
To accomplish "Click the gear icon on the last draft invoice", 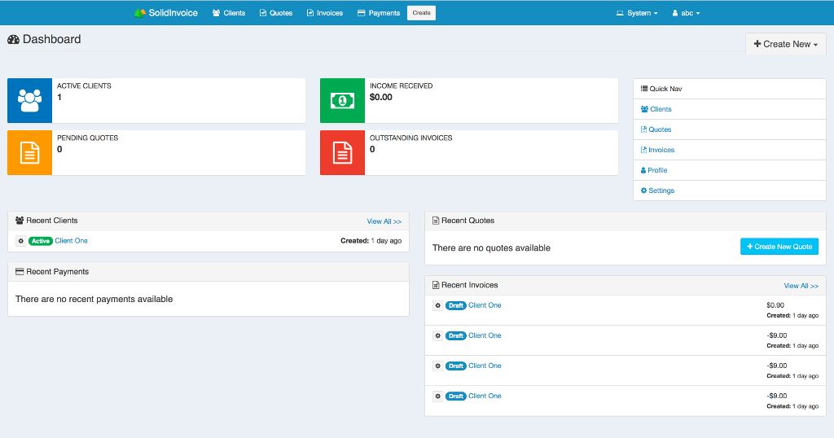I will (x=438, y=396).
